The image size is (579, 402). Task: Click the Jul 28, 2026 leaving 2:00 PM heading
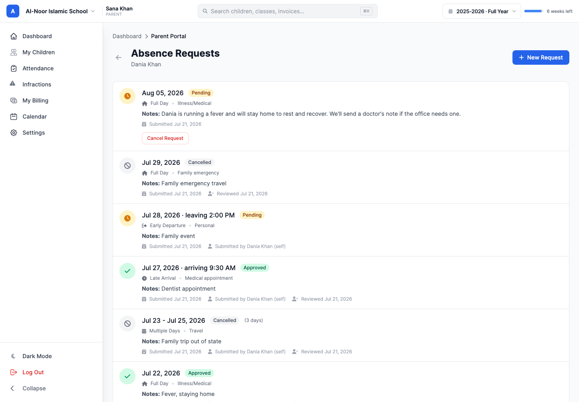(188, 215)
